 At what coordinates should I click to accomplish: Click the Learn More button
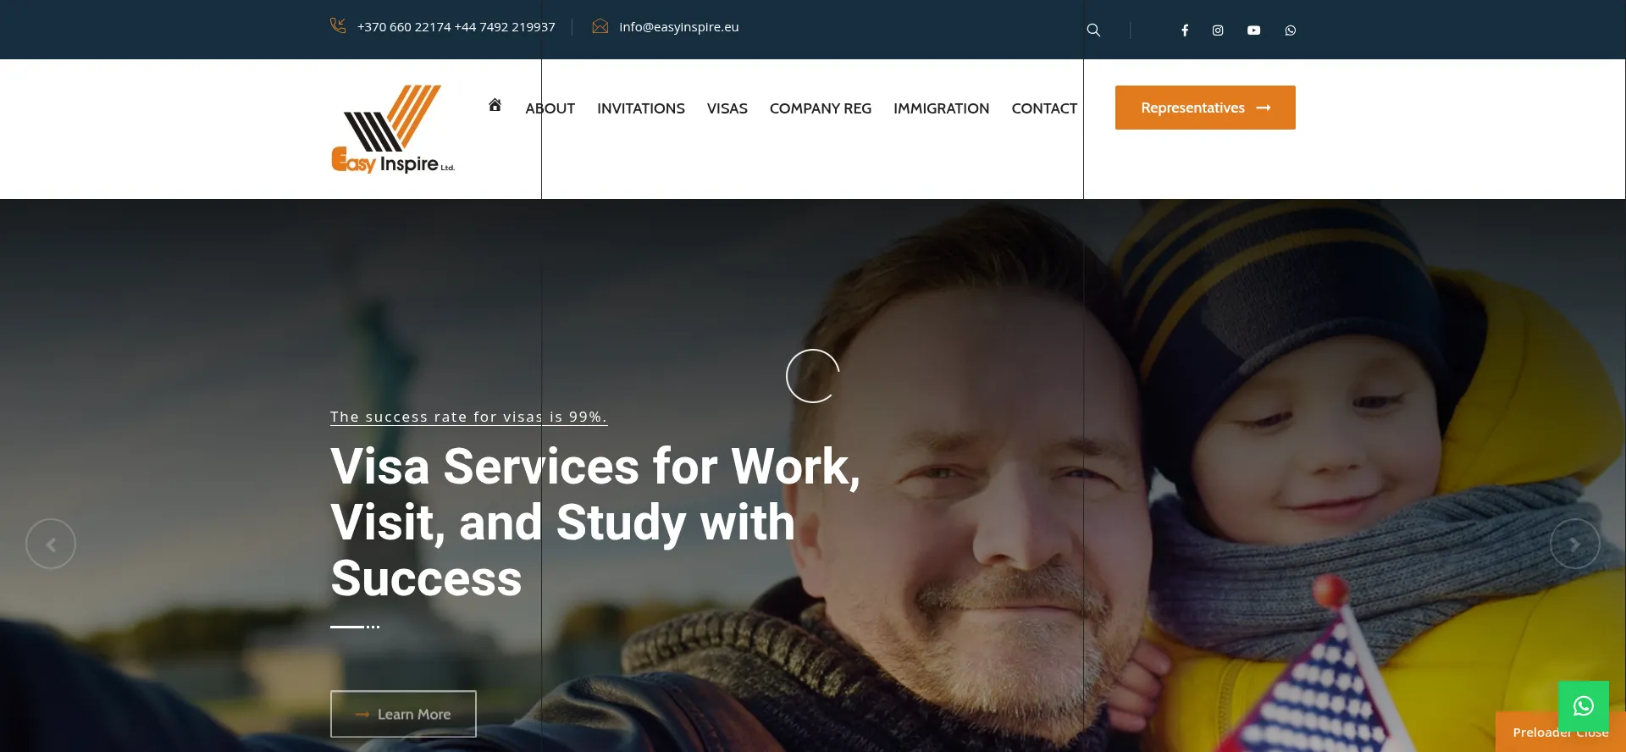click(x=403, y=714)
